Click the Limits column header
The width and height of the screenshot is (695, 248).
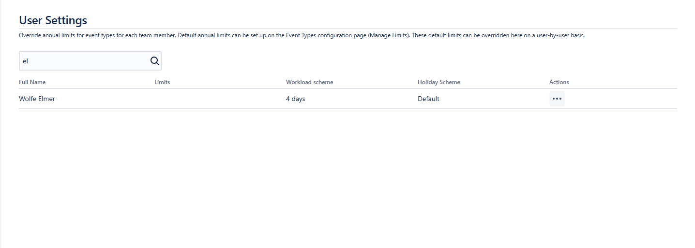coord(162,82)
